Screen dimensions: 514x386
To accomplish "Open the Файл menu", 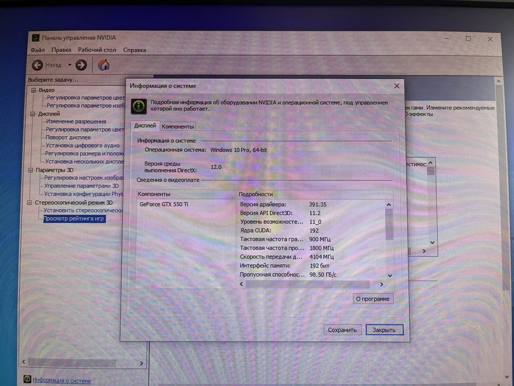I will coord(37,50).
